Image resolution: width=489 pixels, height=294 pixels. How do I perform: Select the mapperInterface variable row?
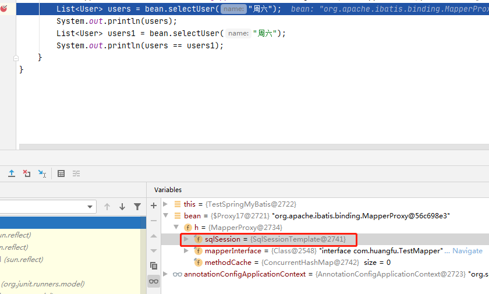click(x=325, y=251)
